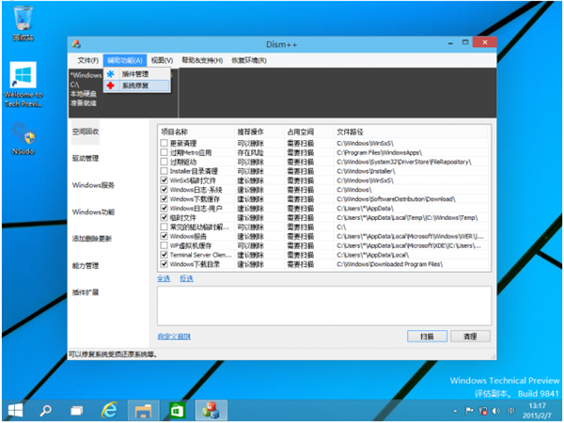Screen dimensions: 564x423
Task: Switch to the 驱动管理 section
Action: (86, 158)
